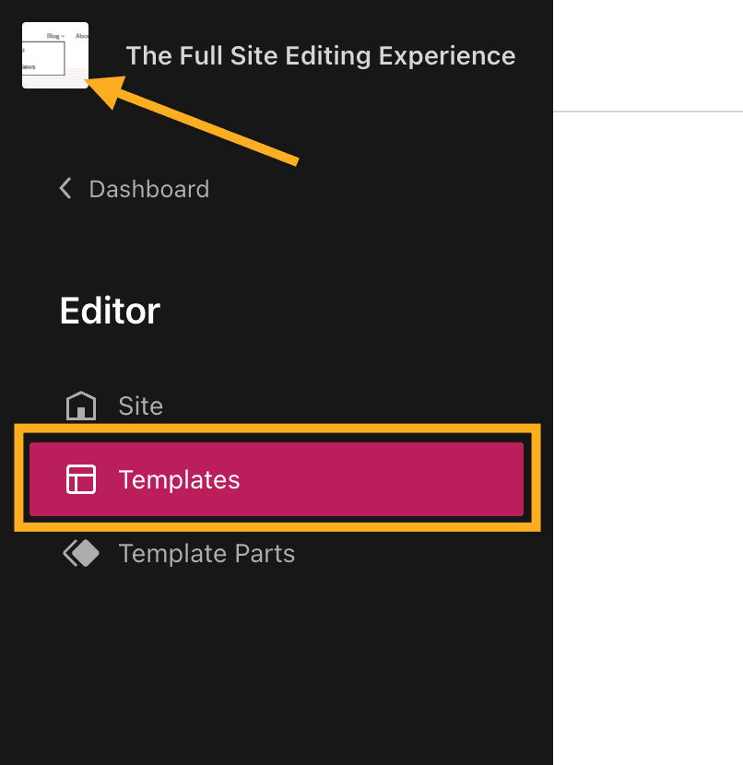Click The Full Site Editing Experience title

(321, 55)
